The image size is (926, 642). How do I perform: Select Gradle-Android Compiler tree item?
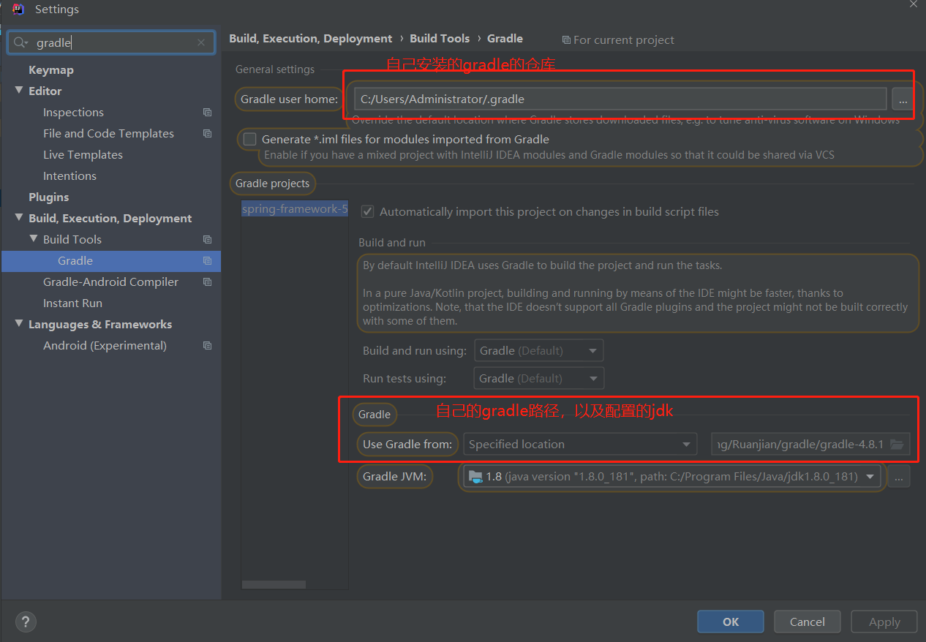tap(110, 282)
